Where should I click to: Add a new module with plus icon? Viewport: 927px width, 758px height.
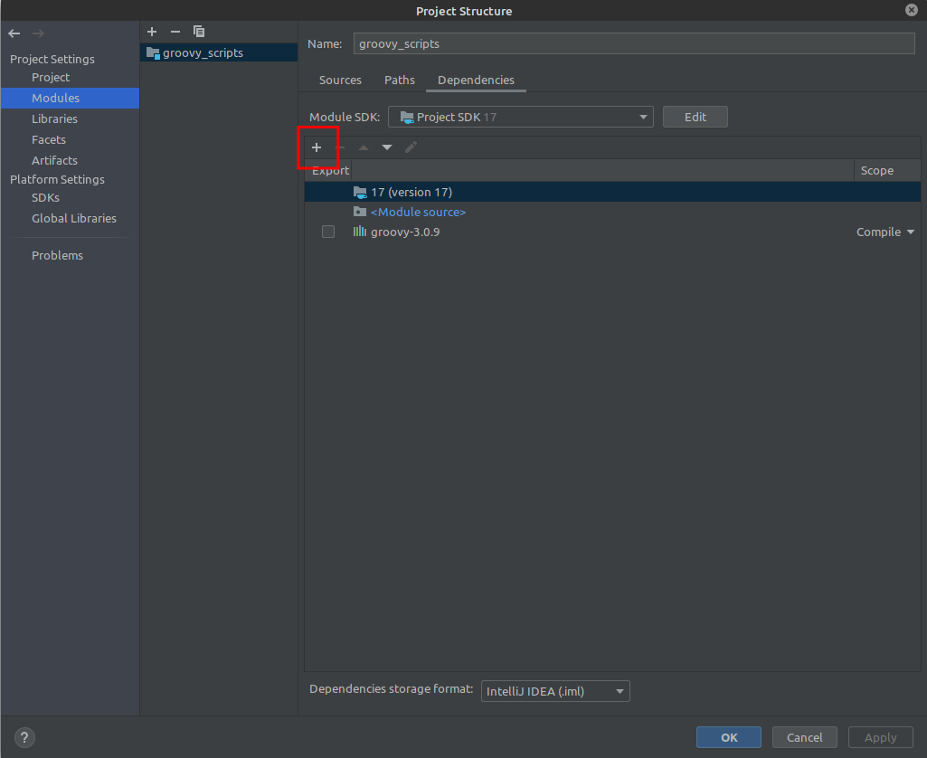(152, 32)
